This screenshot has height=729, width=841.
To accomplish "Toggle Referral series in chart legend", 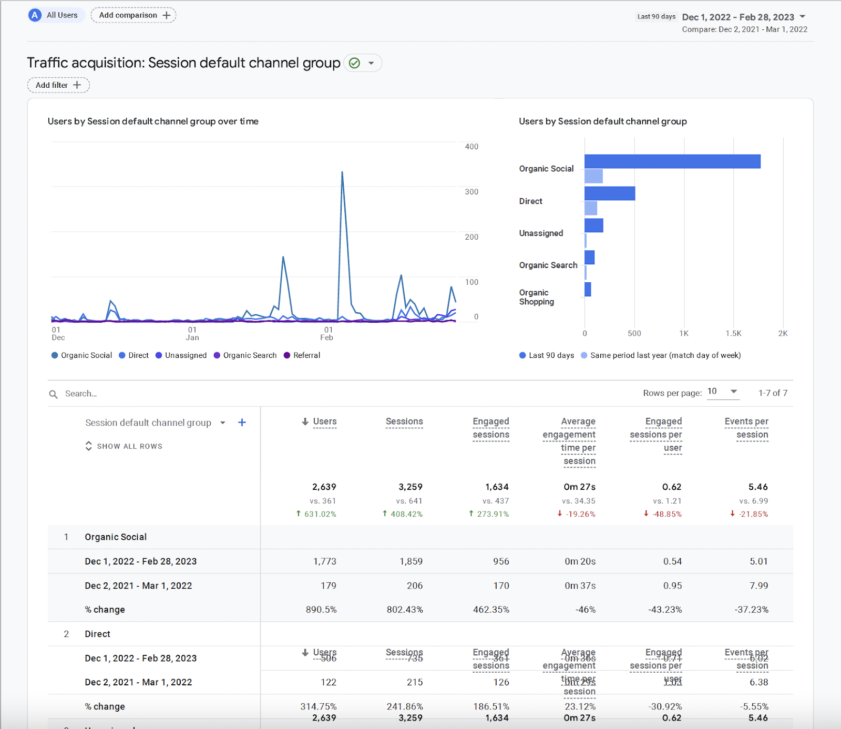I will (x=302, y=355).
